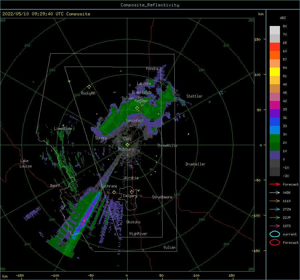Screen dimensions: 300x280
Task: Click the dBZ legend heading
Action: point(283,18)
